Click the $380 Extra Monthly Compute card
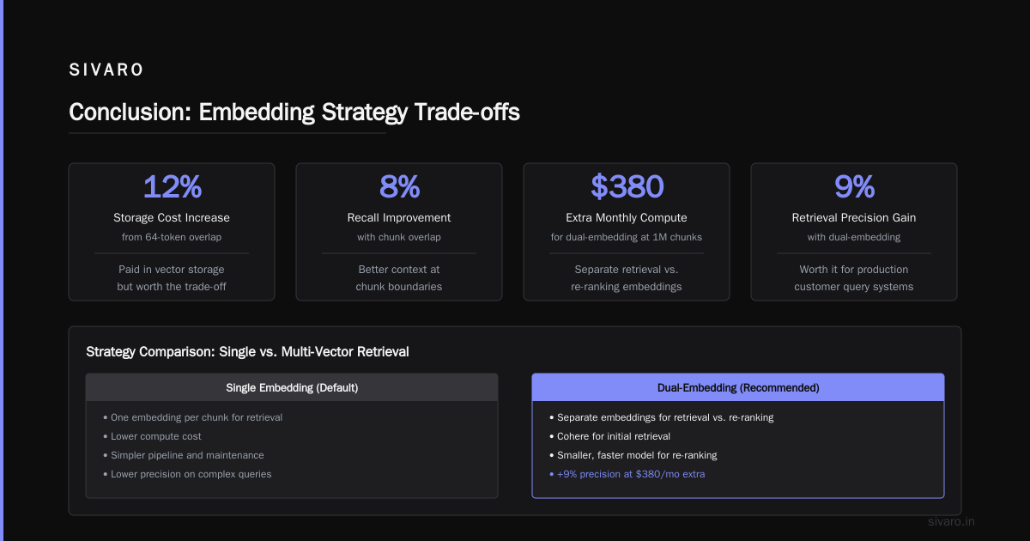 tap(627, 232)
